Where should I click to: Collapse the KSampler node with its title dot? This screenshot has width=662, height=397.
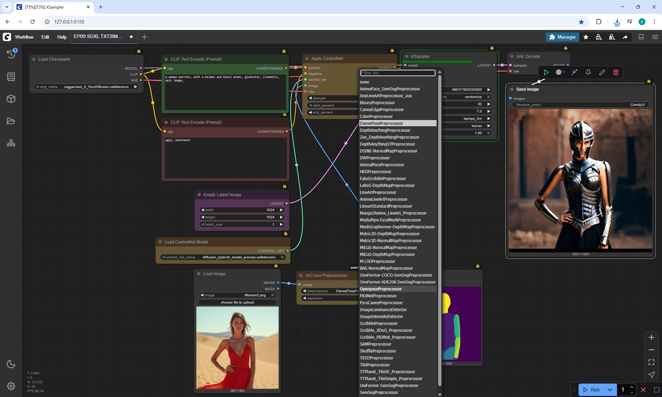[407, 57]
